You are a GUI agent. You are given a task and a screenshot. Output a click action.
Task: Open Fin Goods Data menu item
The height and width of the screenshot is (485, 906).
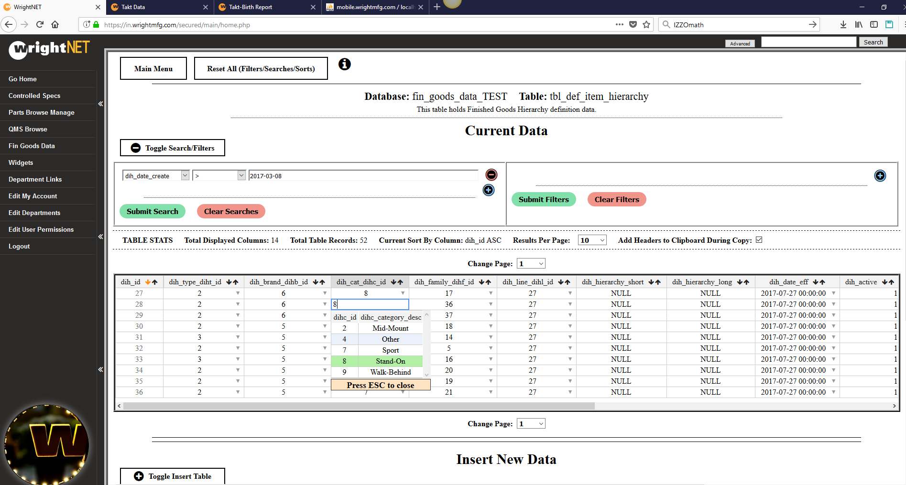[32, 146]
